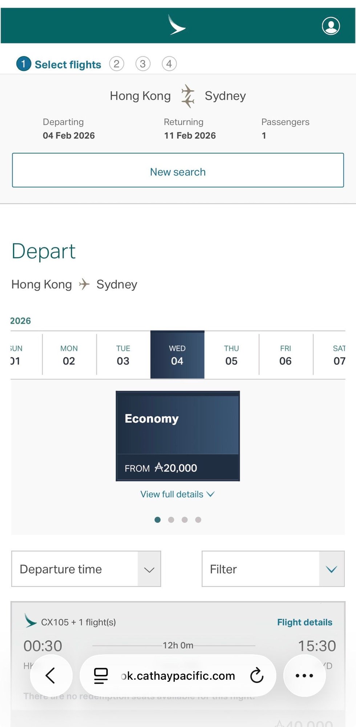Select the MON 02 date tab
Image resolution: width=356 pixels, height=727 pixels.
[69, 355]
